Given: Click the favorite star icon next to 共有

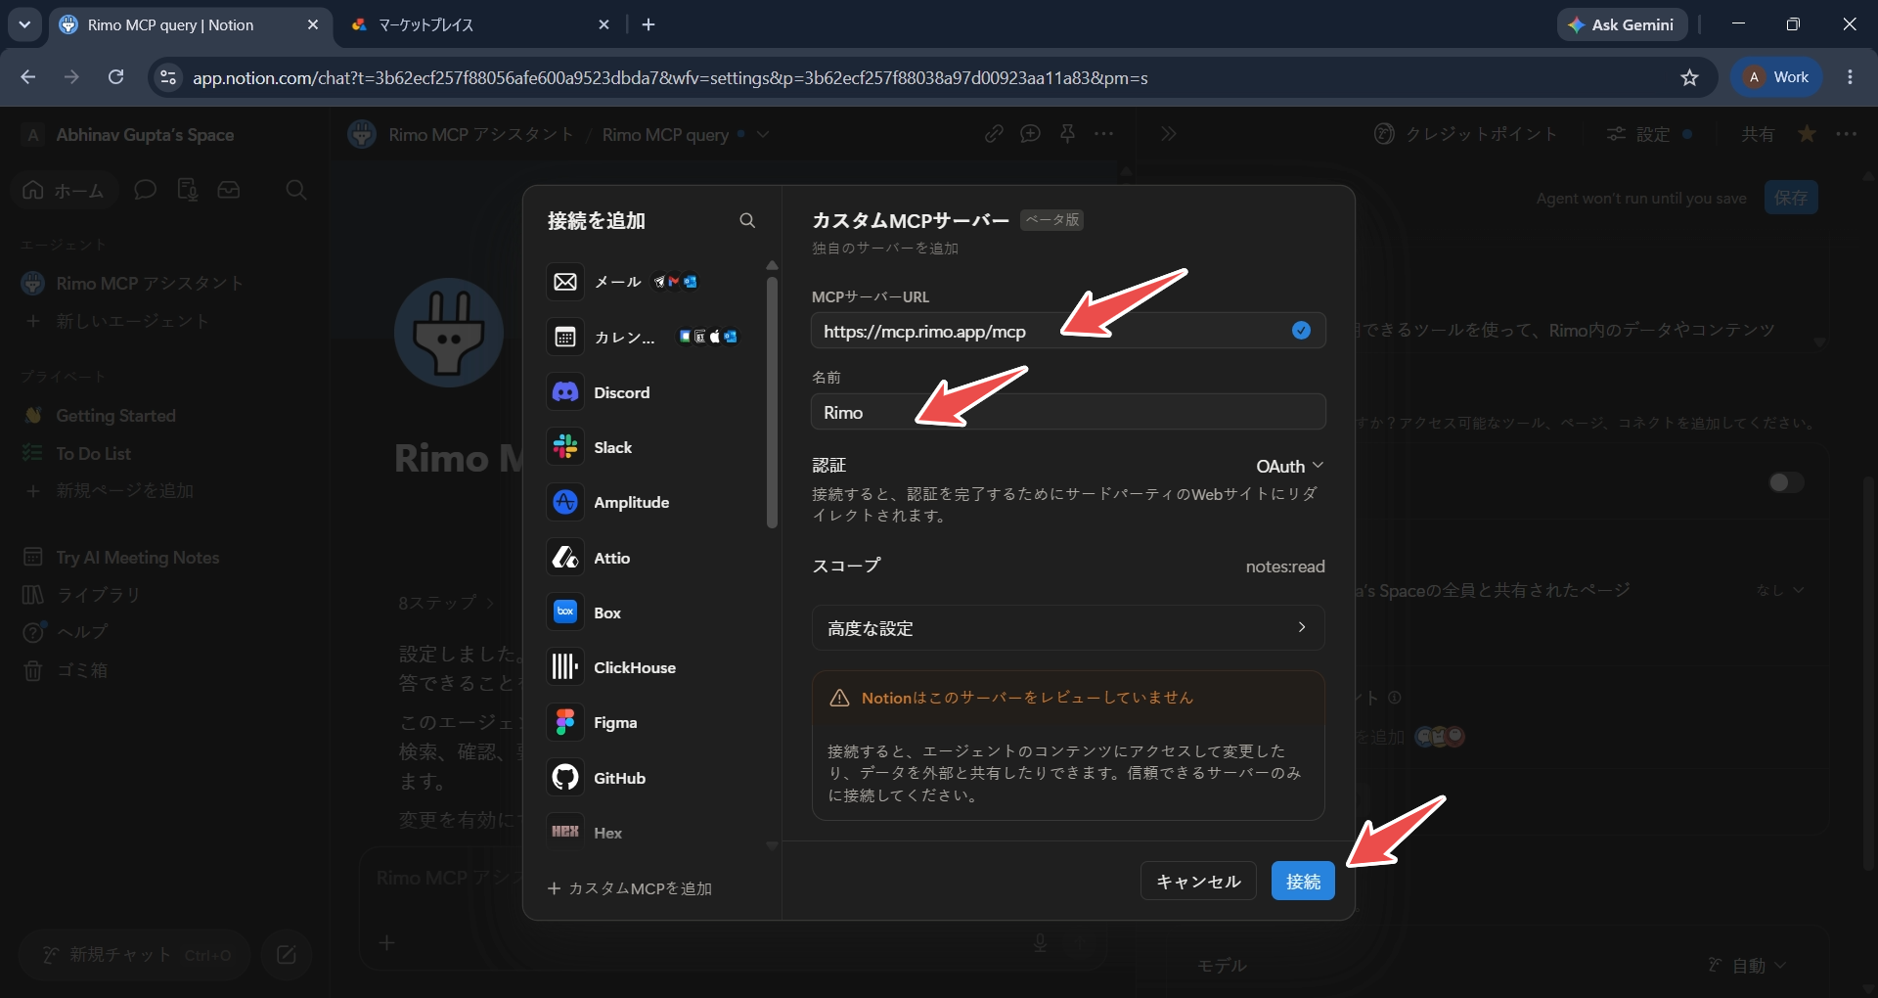Looking at the screenshot, I should coord(1807,134).
